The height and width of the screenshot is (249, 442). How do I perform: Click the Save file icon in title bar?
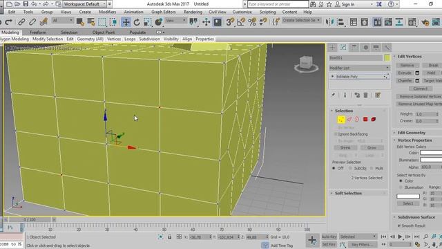[26, 4]
